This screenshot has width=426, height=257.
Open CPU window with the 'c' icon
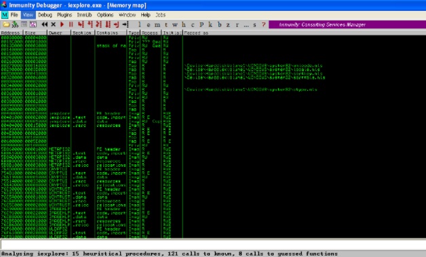pyautogui.click(x=193, y=24)
